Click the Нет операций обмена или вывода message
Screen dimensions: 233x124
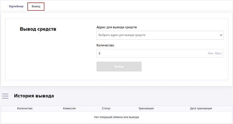116,117
